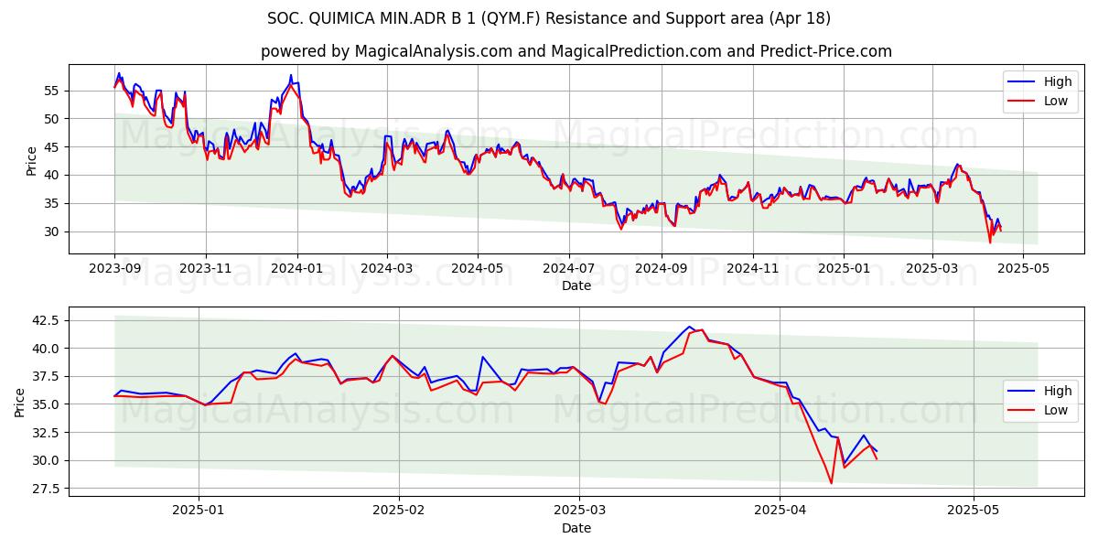Click the March 2025 peak in bottom chart
Screen dimensions: 1098x549
tap(690, 327)
